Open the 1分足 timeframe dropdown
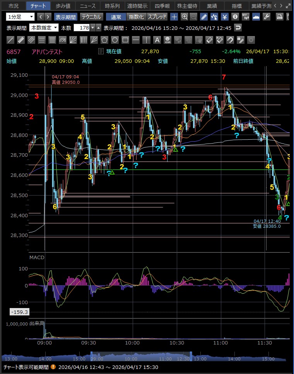The height and width of the screenshot is (374, 294). (x=20, y=17)
